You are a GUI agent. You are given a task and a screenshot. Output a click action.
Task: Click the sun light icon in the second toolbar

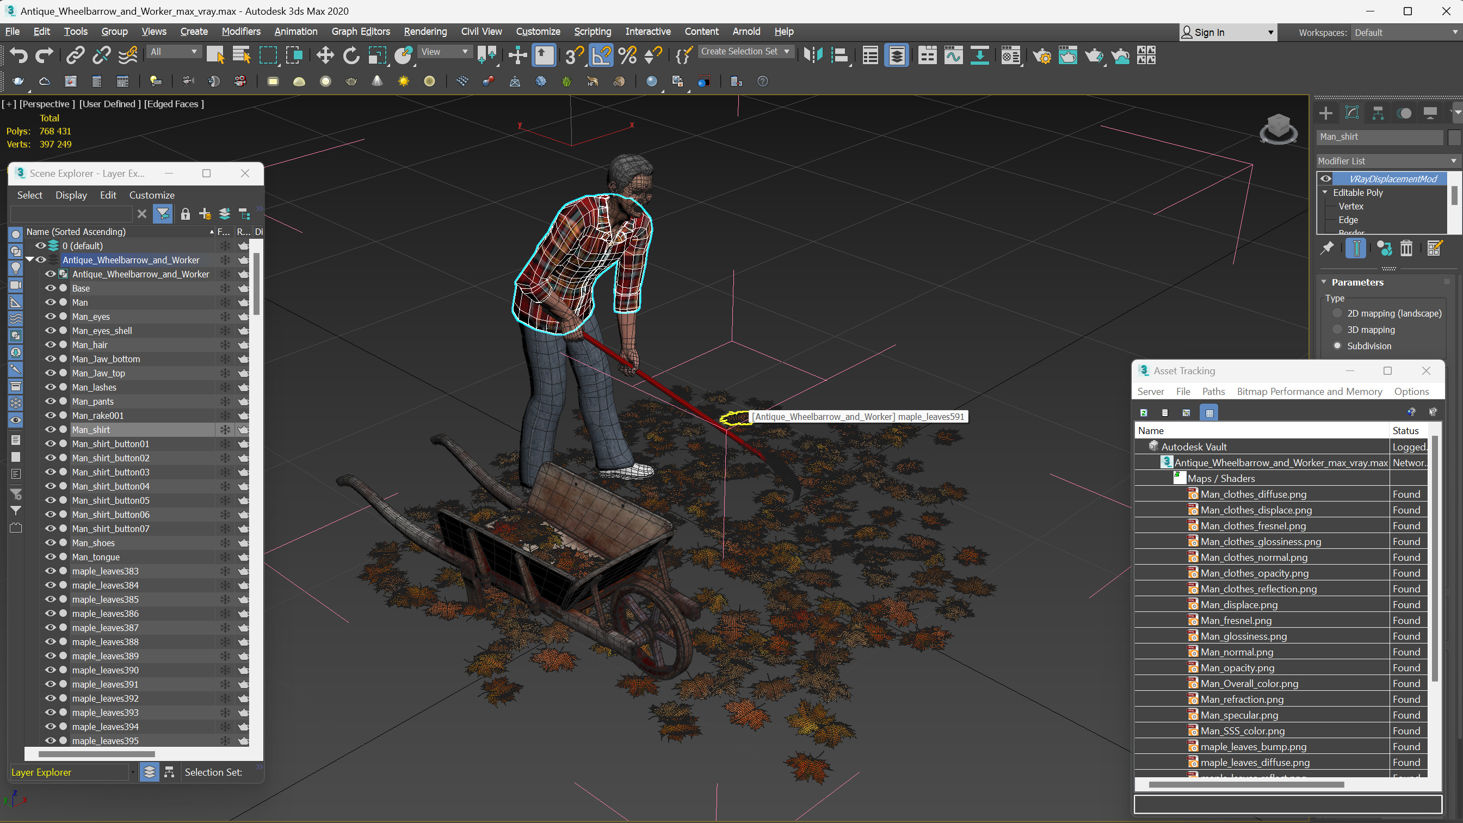point(403,81)
